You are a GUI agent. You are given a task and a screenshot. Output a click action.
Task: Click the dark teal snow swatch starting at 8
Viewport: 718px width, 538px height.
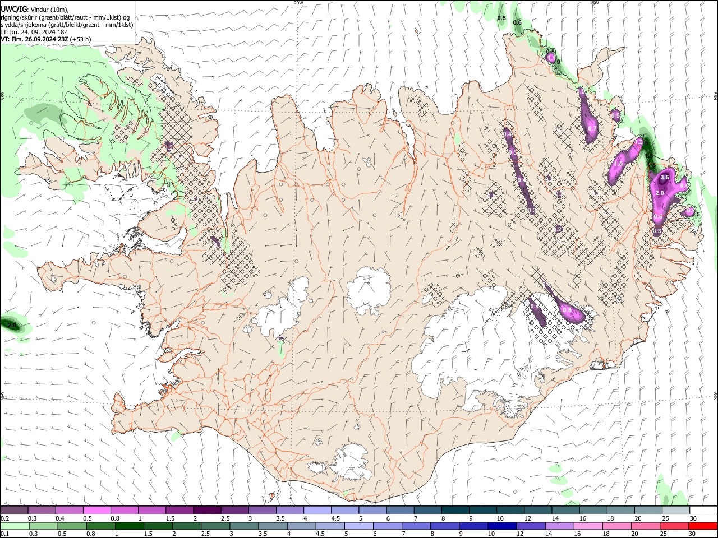[x=455, y=511]
